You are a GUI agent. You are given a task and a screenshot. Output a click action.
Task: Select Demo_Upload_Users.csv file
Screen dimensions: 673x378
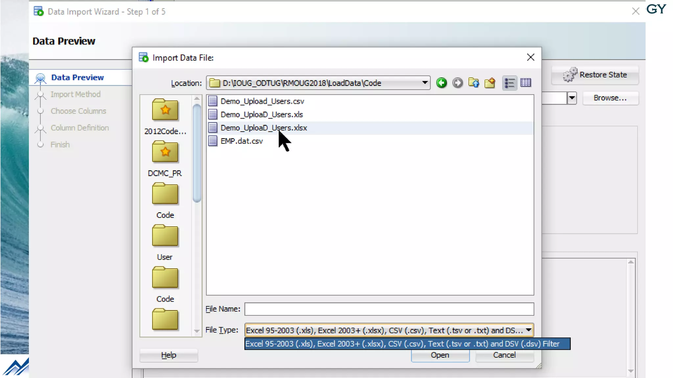tap(262, 101)
